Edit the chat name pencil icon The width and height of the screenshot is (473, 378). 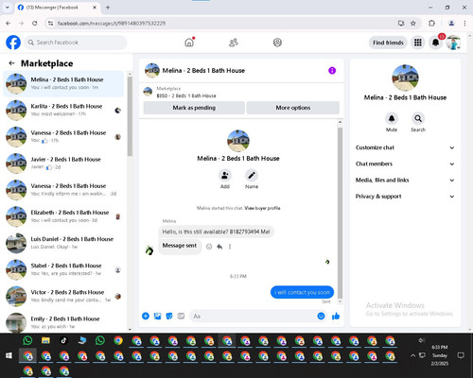(252, 176)
